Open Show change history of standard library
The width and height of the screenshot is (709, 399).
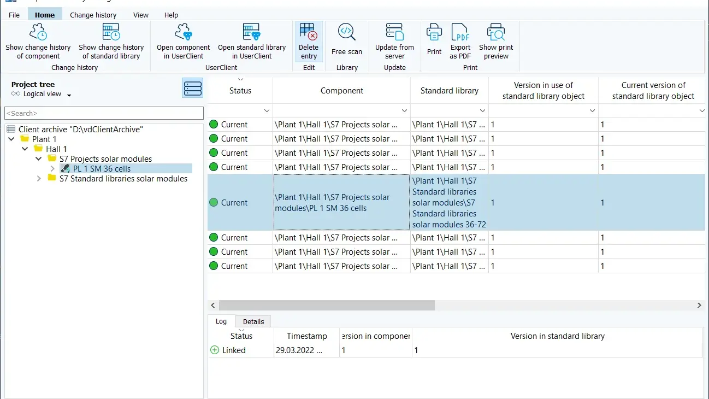111,42
